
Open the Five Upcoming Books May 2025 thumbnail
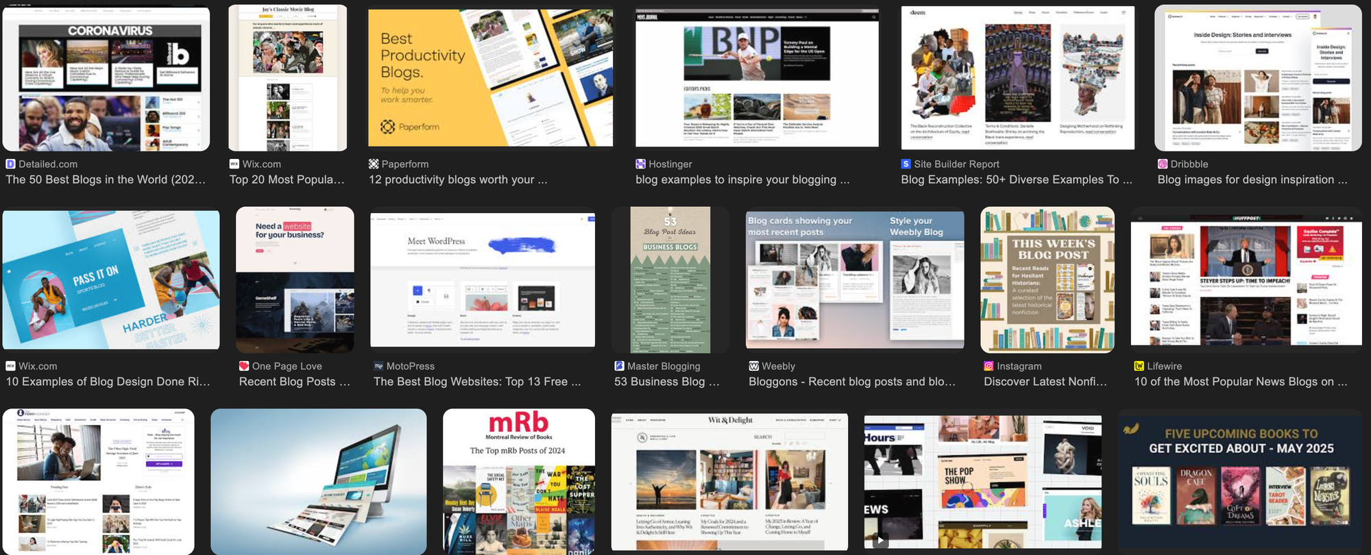click(x=1241, y=482)
